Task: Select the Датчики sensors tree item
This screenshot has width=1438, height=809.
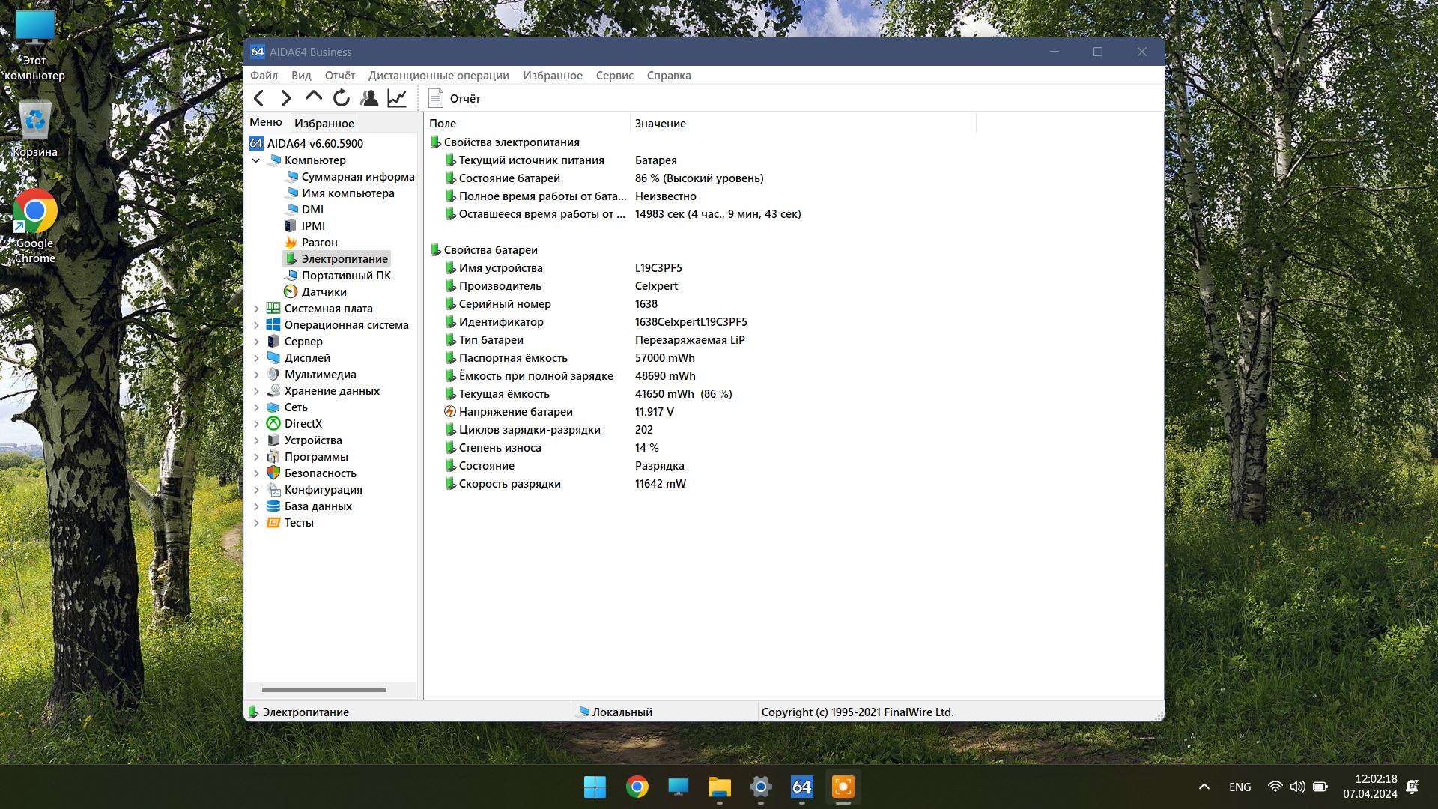Action: point(324,292)
